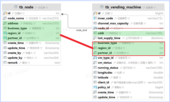The image size is (170, 102).
Task: Select the remark column name
Action: click(x=13, y=63)
